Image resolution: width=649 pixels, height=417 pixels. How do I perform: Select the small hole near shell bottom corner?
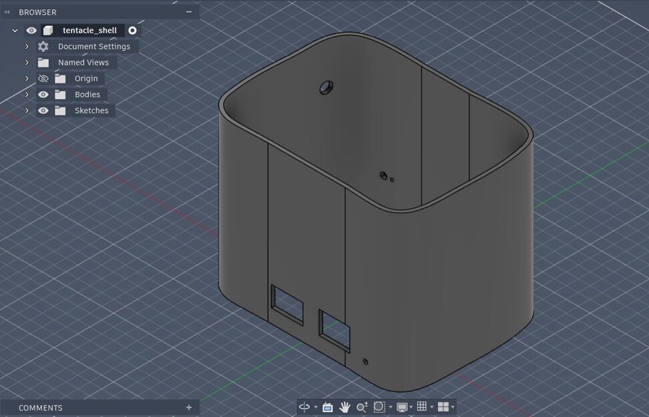[x=365, y=362]
